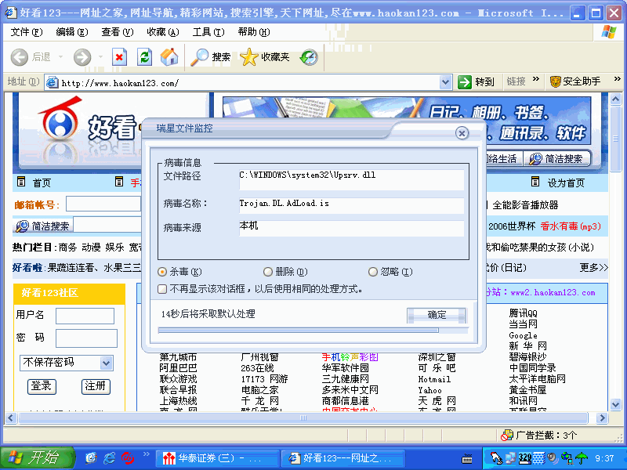Click the 开始 Start button
This screenshot has height=470, width=627.
tap(37, 458)
